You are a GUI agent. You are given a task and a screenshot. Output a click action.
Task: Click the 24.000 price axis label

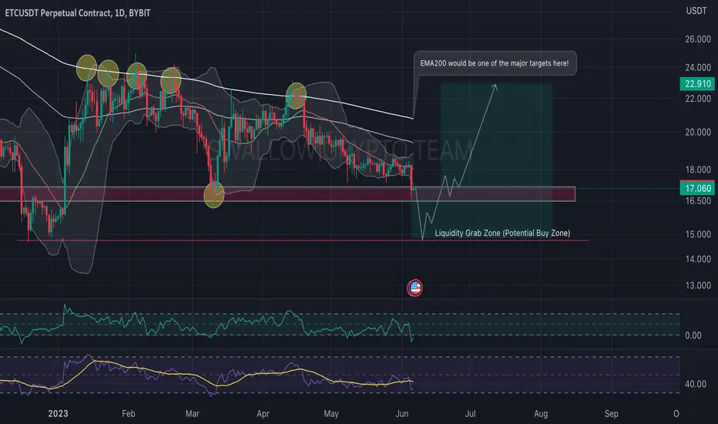tap(698, 67)
